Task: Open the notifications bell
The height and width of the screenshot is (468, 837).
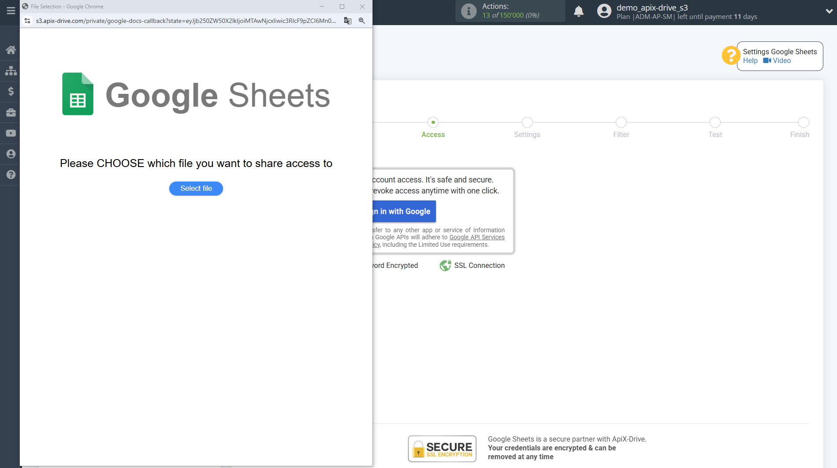Action: 579,11
